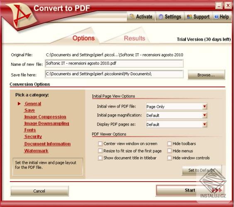Select the Document Information category

[47, 144]
